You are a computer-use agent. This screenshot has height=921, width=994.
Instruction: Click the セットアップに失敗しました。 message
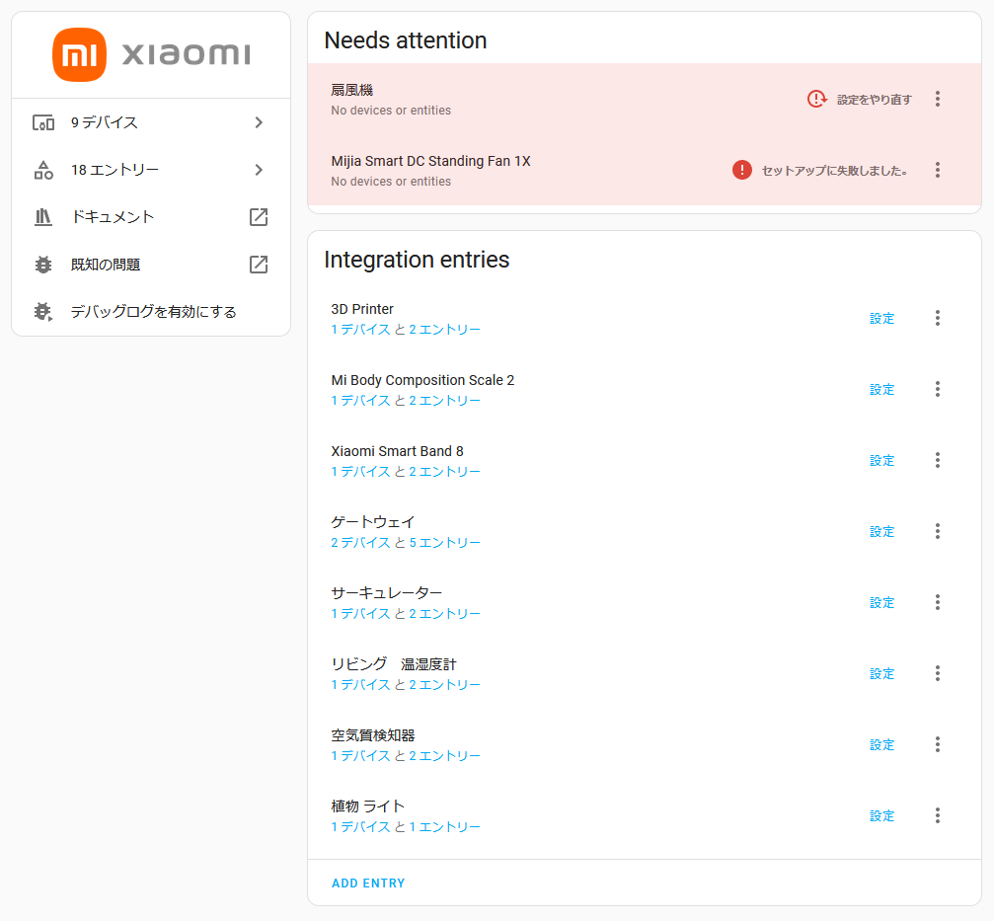[x=835, y=171]
